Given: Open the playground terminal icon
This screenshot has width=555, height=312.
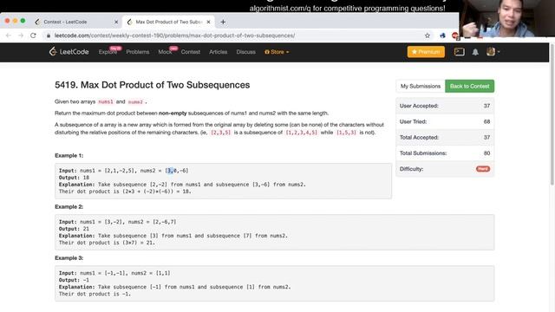Looking at the screenshot, I should click(x=459, y=52).
